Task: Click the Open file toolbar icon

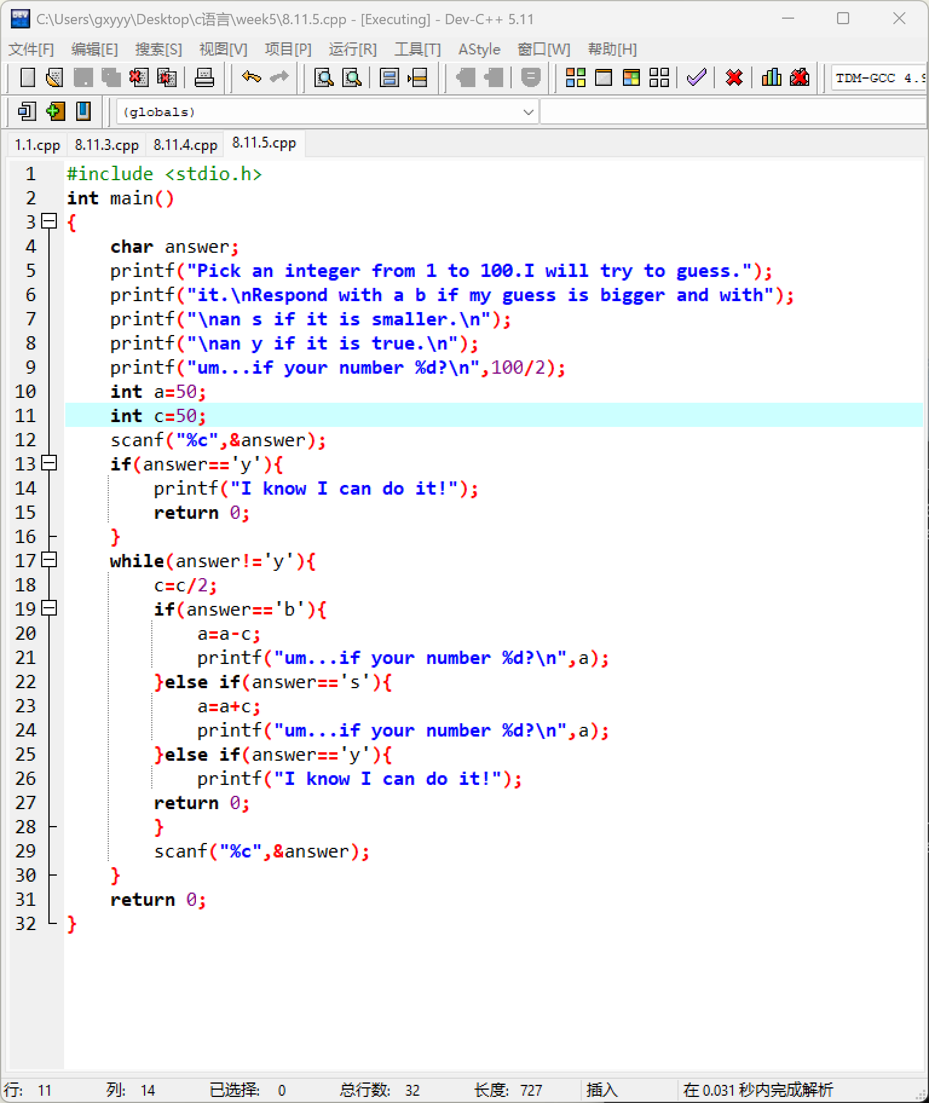Action: point(55,77)
